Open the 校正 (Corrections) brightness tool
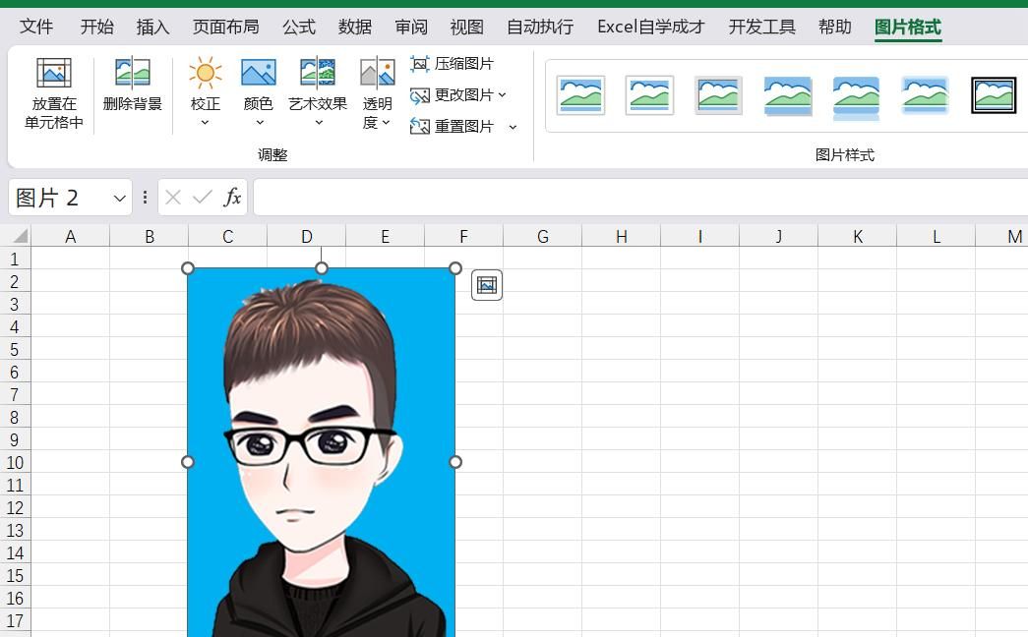Image resolution: width=1028 pixels, height=637 pixels. pyautogui.click(x=205, y=75)
